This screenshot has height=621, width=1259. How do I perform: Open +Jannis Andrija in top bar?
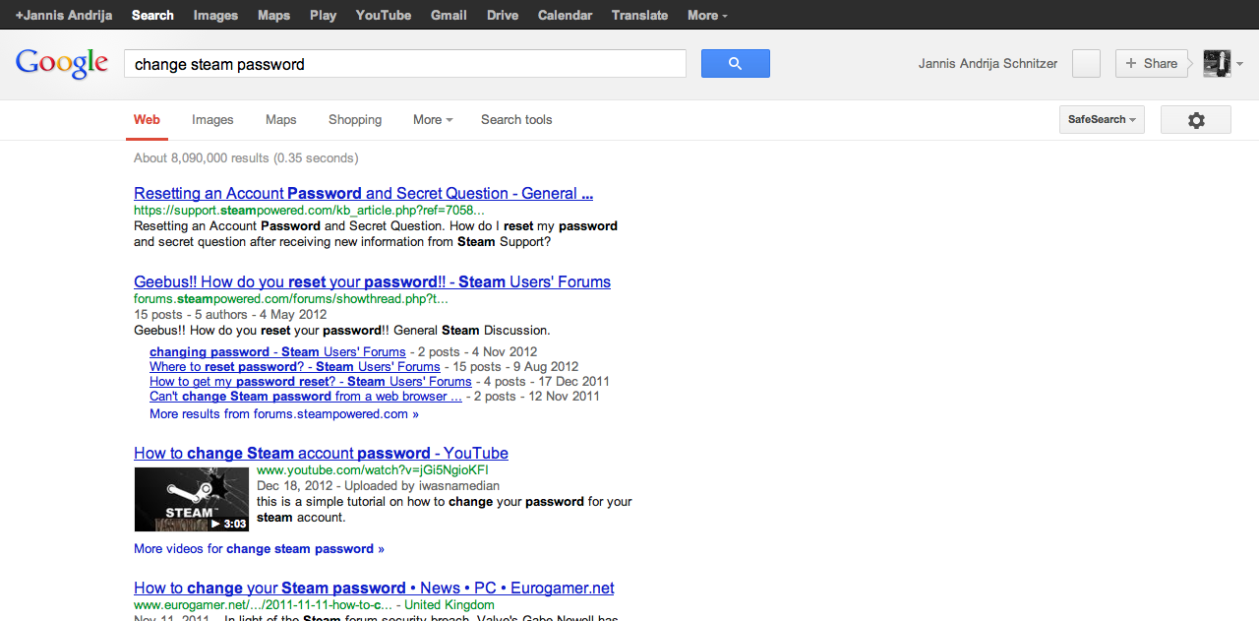tap(64, 15)
